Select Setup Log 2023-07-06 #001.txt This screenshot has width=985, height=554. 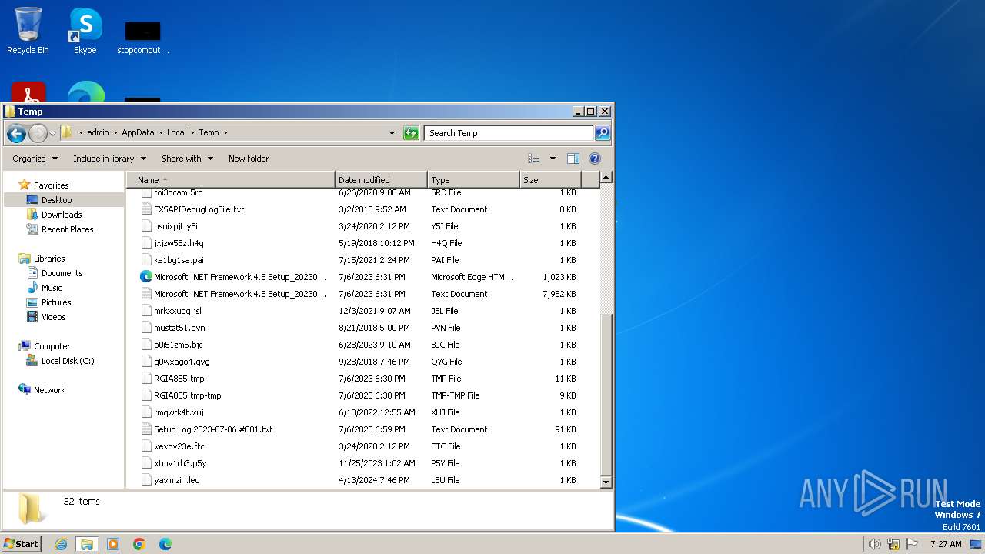213,429
